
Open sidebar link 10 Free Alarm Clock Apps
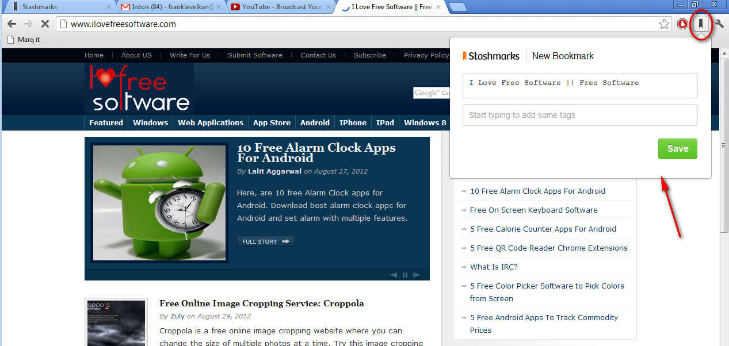(537, 191)
